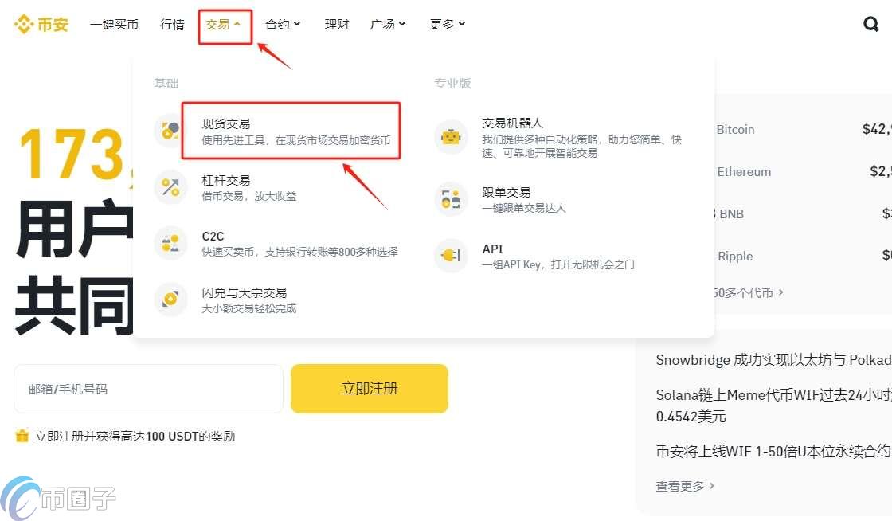Viewport: 892px width, 521px height.
Task: Select 理财 from the top menu
Action: [x=336, y=24]
